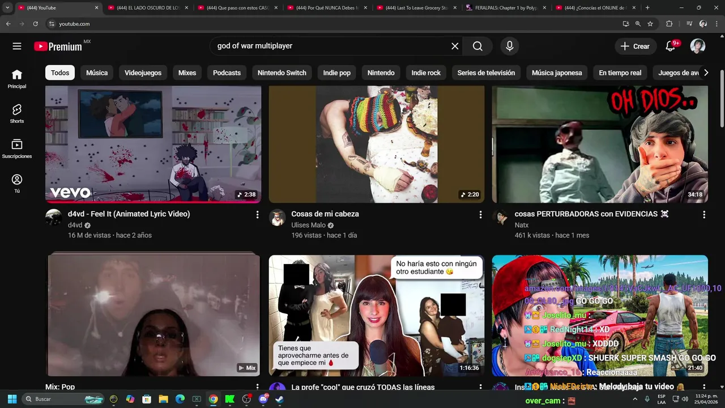Select the Música japonesa chip
Image resolution: width=725 pixels, height=408 pixels.
tap(557, 73)
